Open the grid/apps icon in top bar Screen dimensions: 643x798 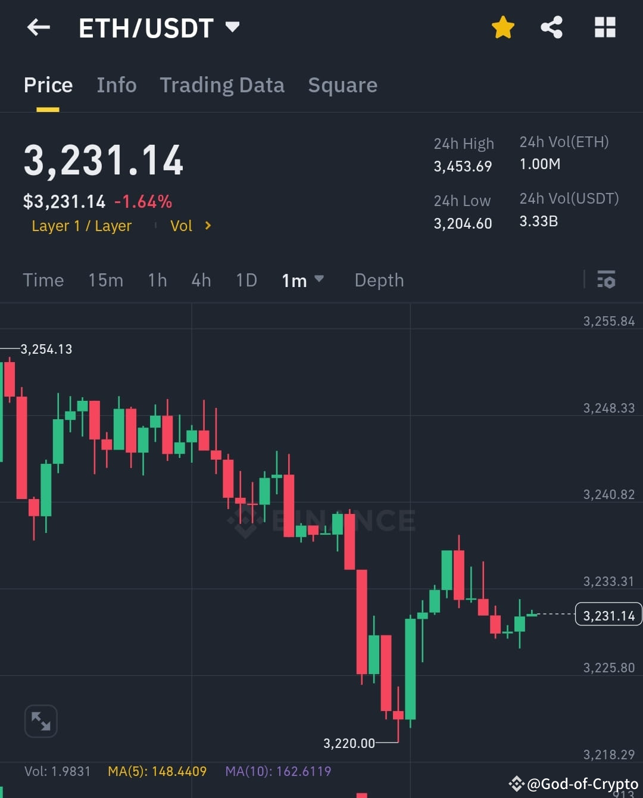tap(604, 27)
